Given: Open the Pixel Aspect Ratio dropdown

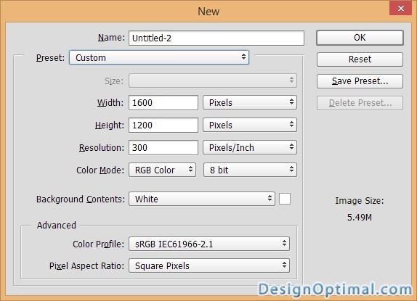Looking at the screenshot, I should coord(209,265).
